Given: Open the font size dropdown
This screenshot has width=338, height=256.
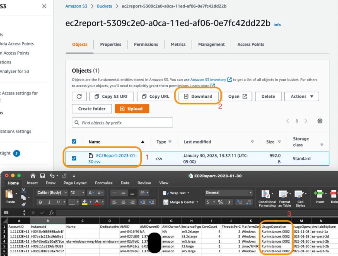Looking at the screenshot, I should pyautogui.click(x=83, y=192).
